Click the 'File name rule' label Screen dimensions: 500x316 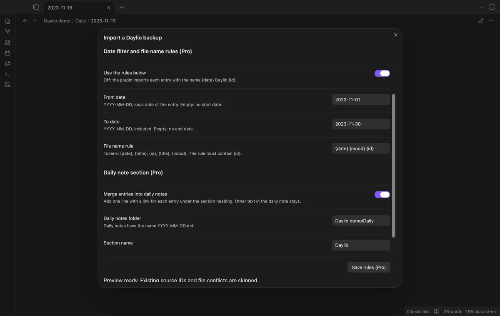pyautogui.click(x=118, y=146)
